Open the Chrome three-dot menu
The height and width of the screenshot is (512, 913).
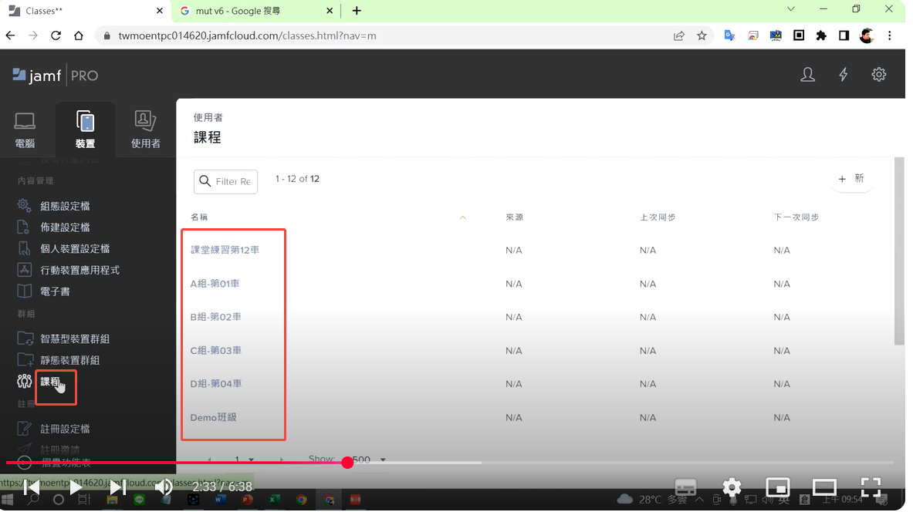coord(889,35)
